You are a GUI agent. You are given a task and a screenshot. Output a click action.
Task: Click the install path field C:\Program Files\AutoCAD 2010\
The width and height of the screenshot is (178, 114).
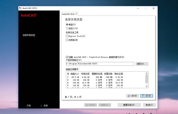(100, 64)
